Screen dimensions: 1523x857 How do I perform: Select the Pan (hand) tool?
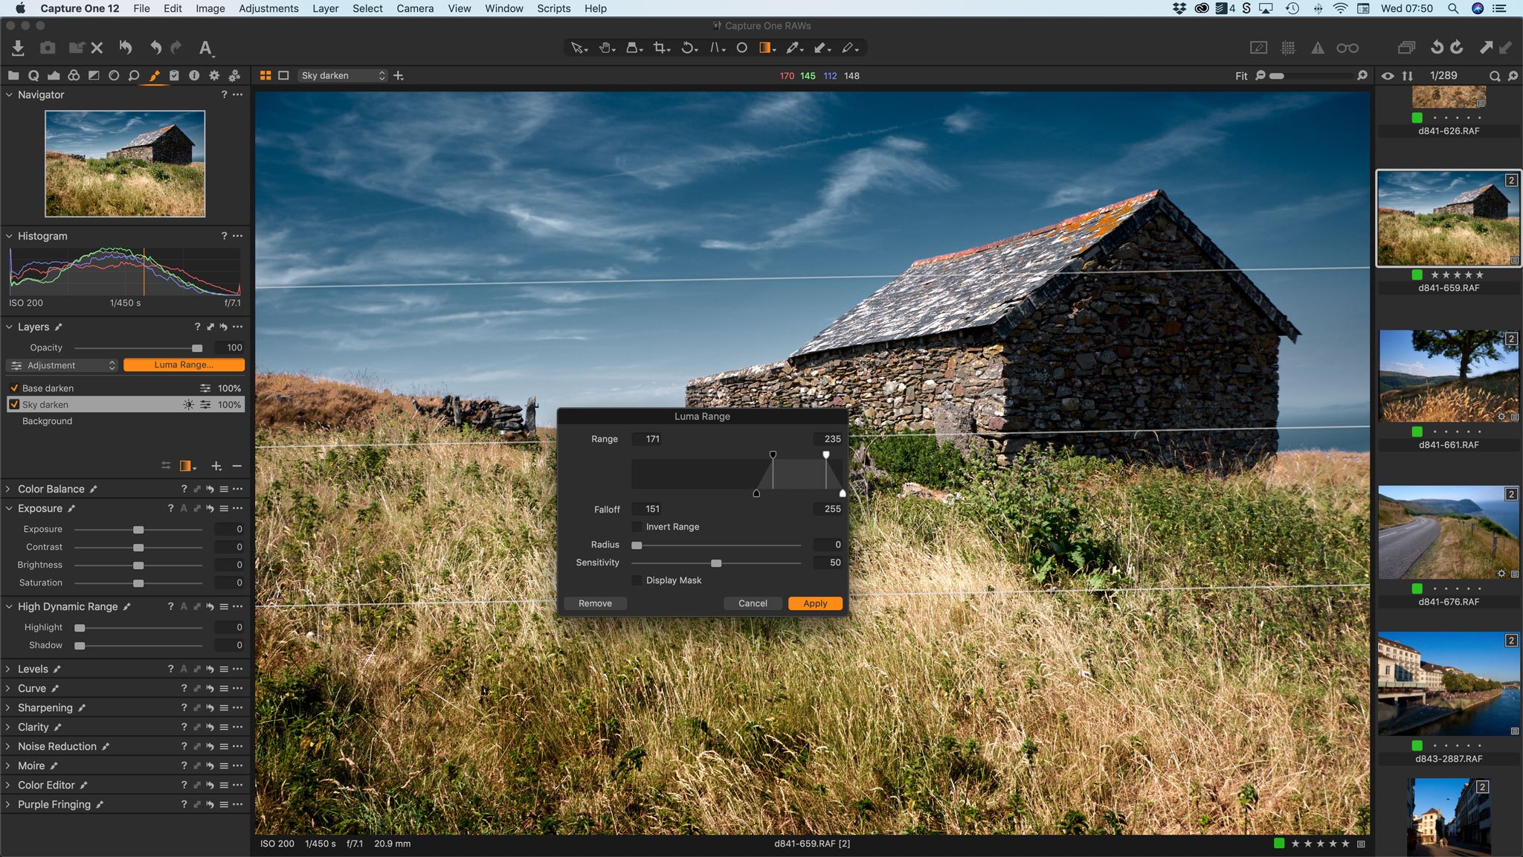(x=604, y=47)
